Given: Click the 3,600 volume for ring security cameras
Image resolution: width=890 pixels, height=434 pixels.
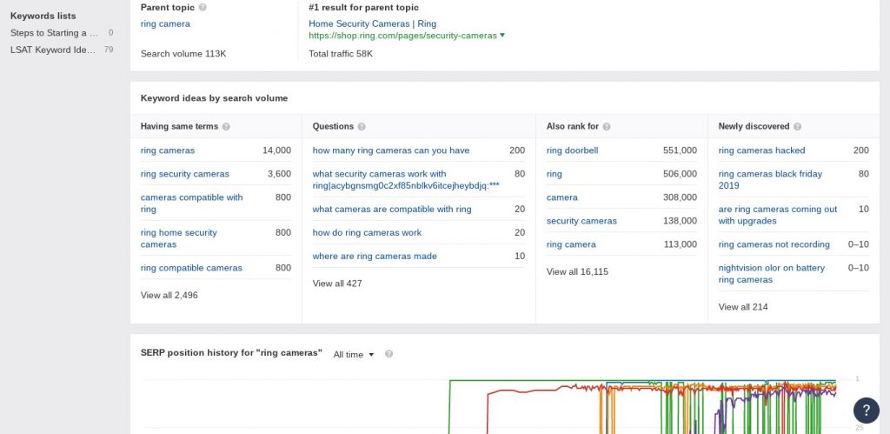Looking at the screenshot, I should pos(279,174).
